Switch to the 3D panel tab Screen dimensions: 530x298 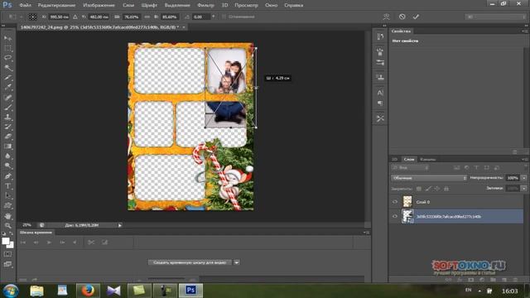point(395,159)
